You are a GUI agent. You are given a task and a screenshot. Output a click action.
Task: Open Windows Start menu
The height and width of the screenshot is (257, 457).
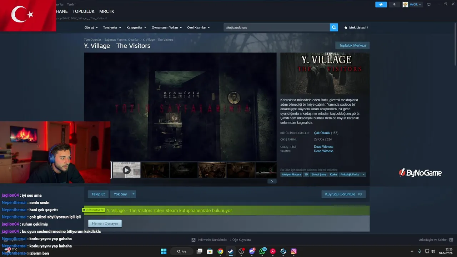click(x=164, y=251)
